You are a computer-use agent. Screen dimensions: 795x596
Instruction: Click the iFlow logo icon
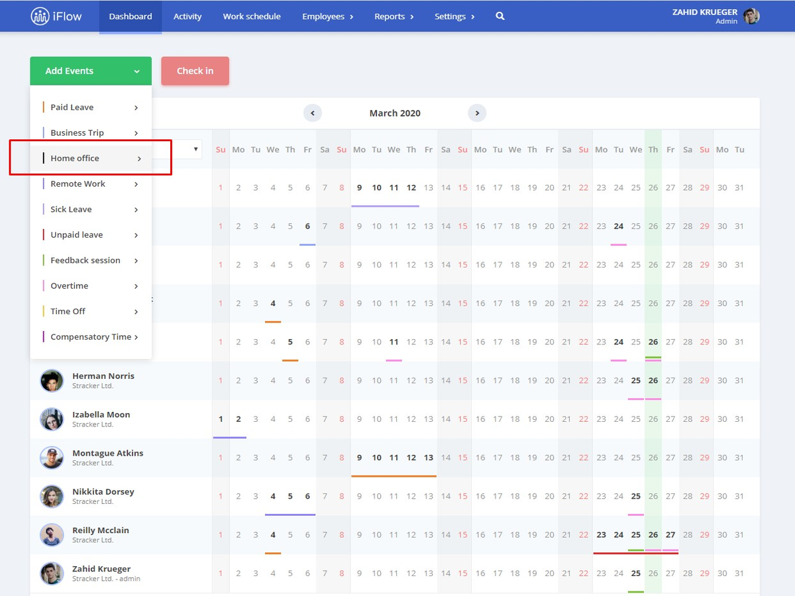[40, 17]
